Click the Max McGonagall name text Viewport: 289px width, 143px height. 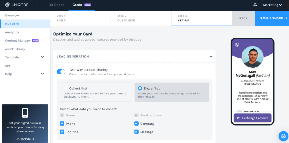[x=252, y=74]
